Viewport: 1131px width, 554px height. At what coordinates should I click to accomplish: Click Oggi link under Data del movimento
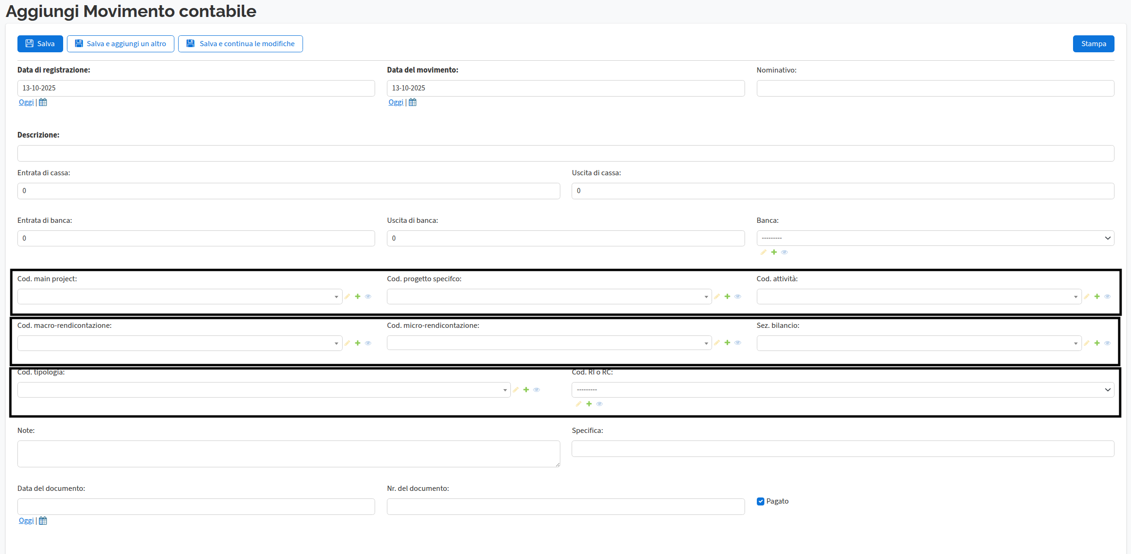[x=395, y=102]
